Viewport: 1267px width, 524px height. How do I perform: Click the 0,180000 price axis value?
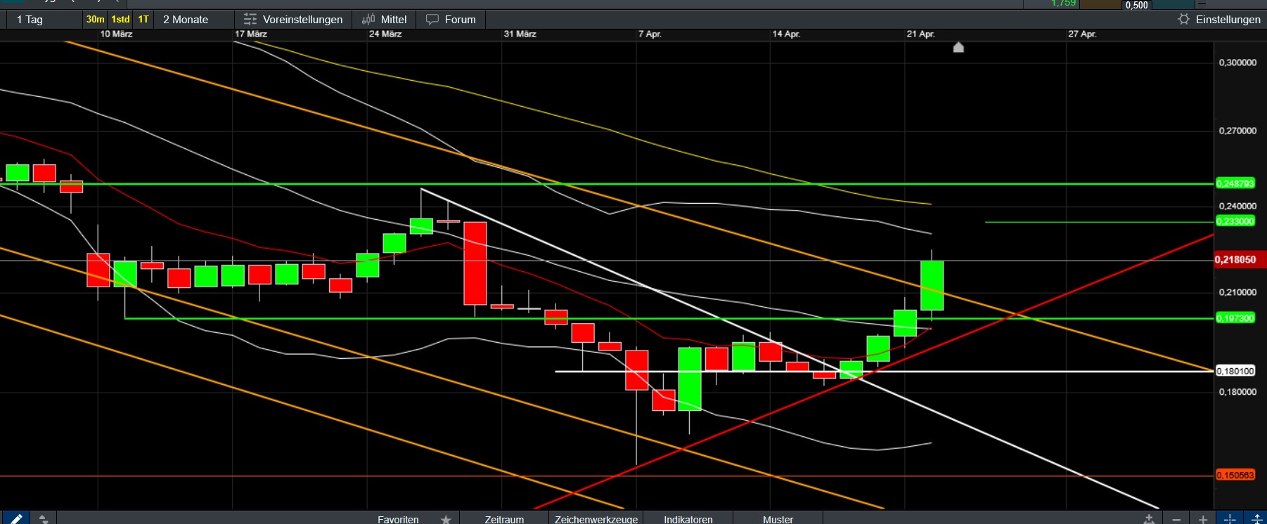pyautogui.click(x=1237, y=392)
